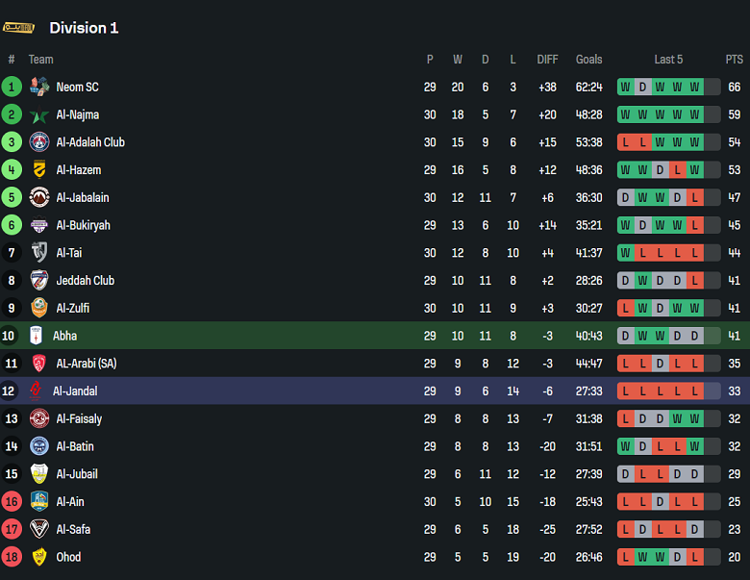
Task: Click the Division 1 league logo
Action: click(19, 27)
